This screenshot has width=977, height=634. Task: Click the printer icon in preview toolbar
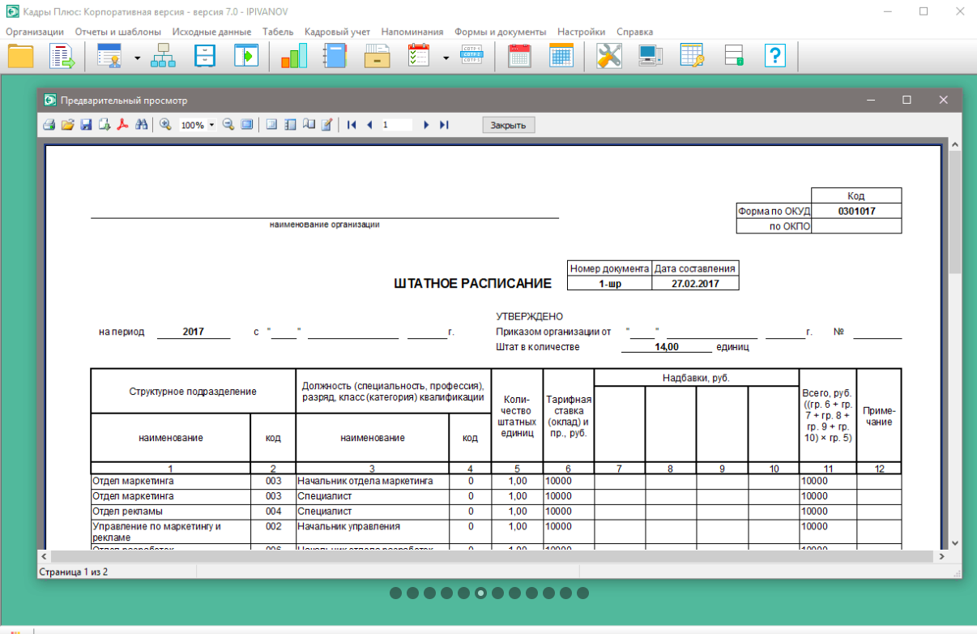[49, 125]
